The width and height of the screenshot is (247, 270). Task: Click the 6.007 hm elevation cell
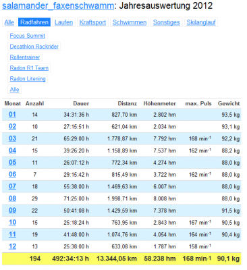[x=165, y=186]
